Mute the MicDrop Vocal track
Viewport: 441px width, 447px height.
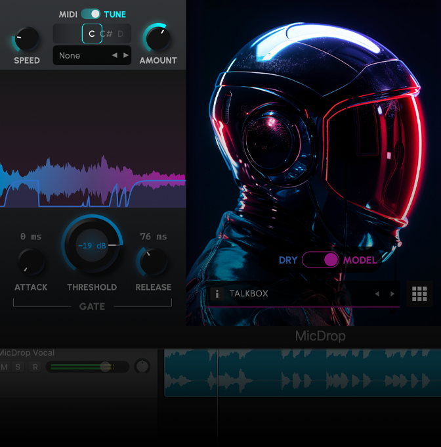[5, 367]
